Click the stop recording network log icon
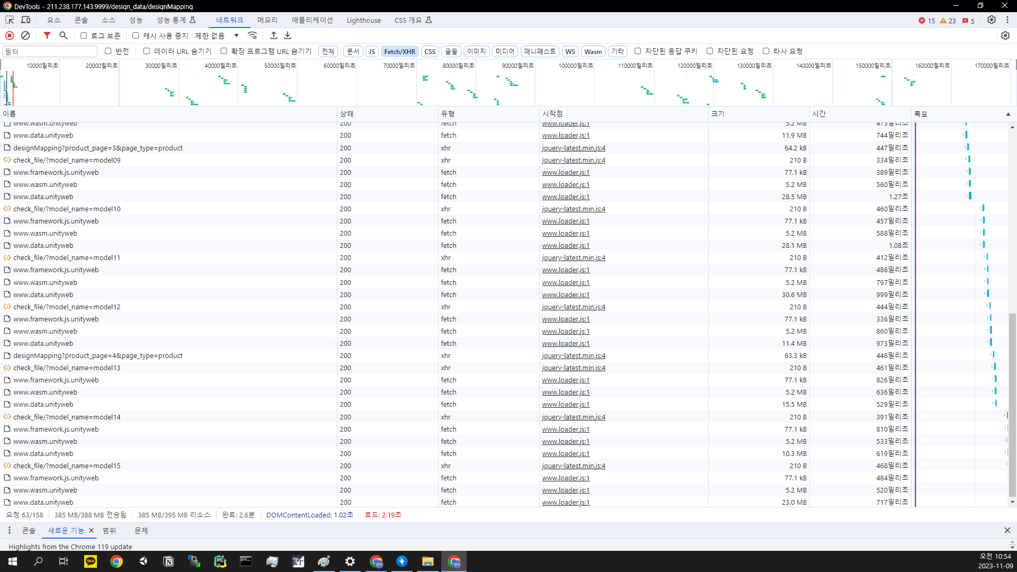Image resolution: width=1017 pixels, height=572 pixels. 10,35
